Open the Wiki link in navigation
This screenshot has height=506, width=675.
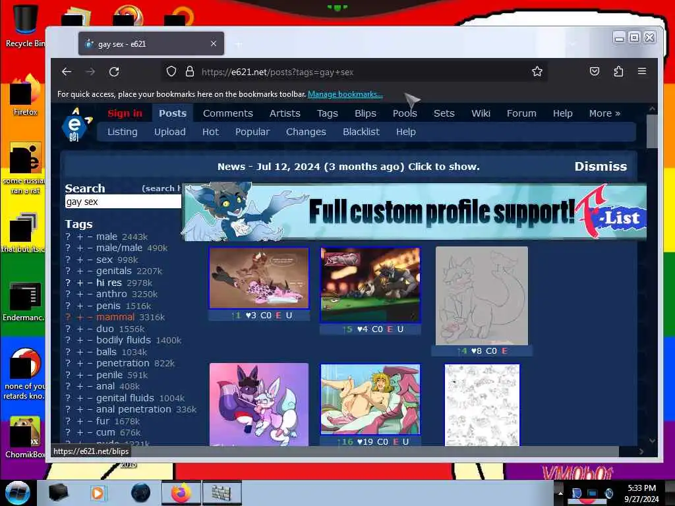tap(481, 113)
